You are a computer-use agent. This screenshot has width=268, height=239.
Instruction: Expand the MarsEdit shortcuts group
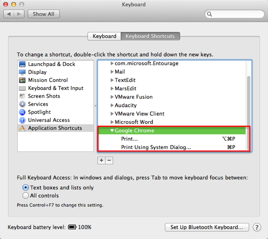click(x=112, y=89)
